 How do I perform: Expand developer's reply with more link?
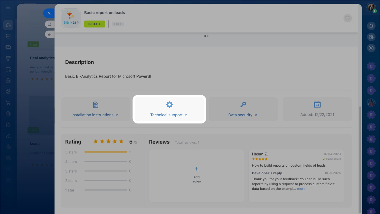(x=301, y=189)
